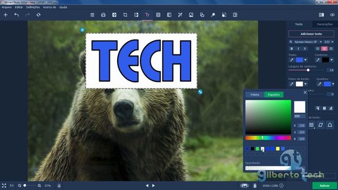Select center text alignment
The width and height of the screenshot is (338, 190).
[x=324, y=49]
